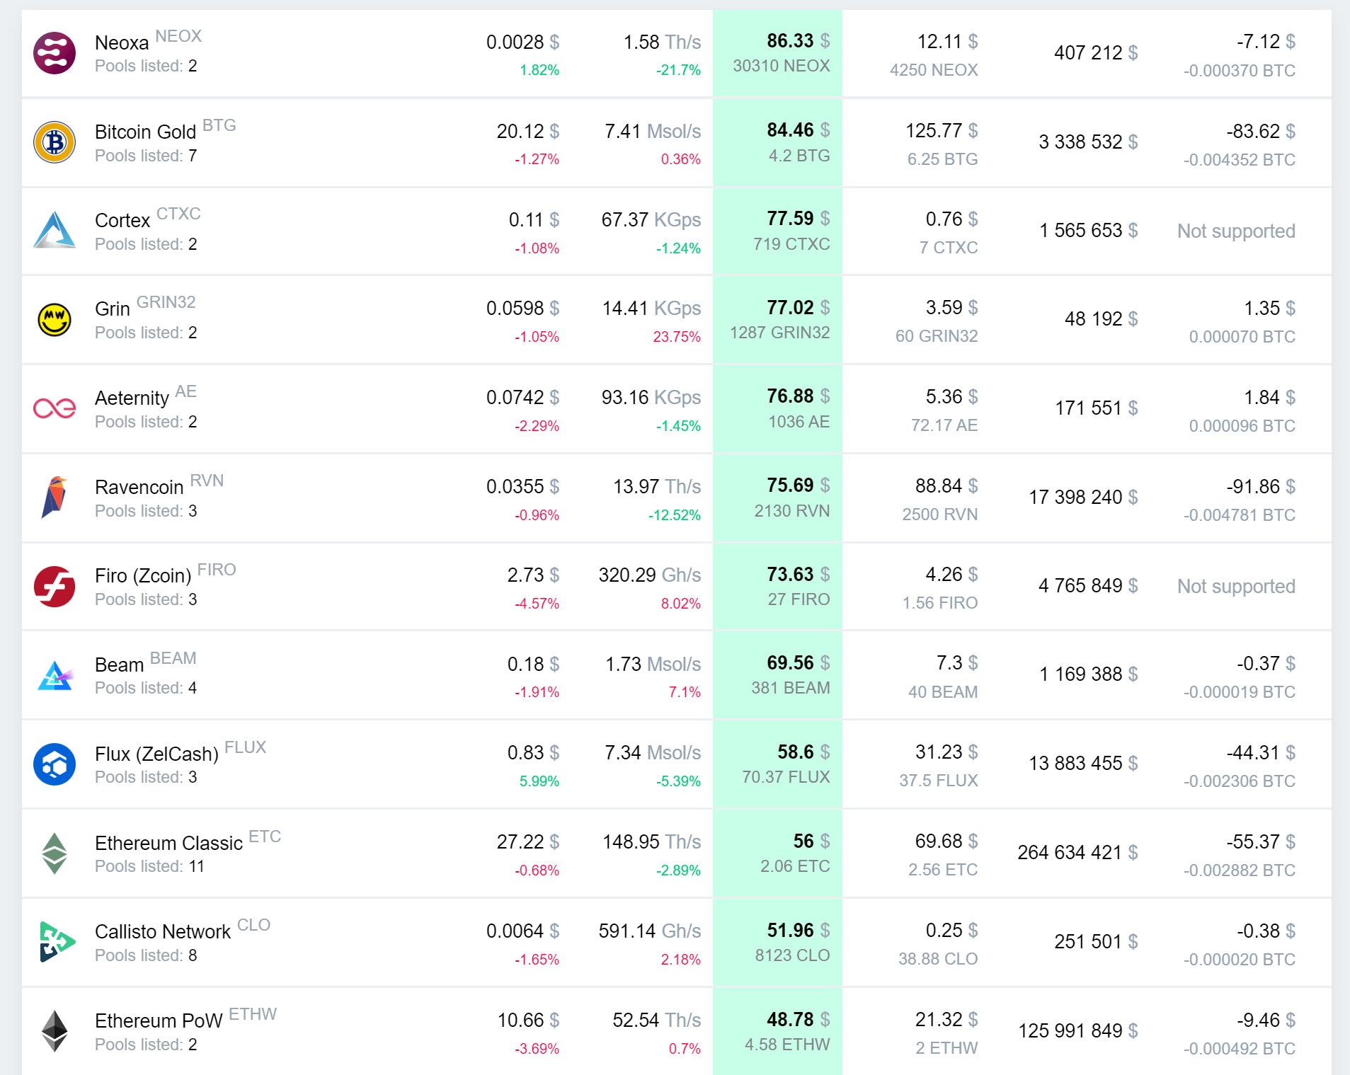Viewport: 1350px width, 1075px height.
Task: Click the Neoxa coin logo
Action: pyautogui.click(x=55, y=53)
